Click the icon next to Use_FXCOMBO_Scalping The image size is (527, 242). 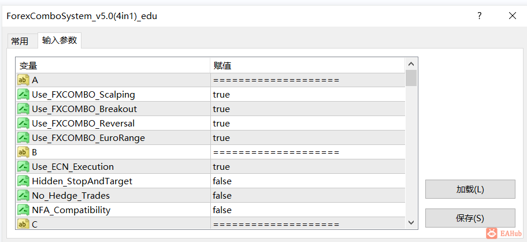point(23,95)
